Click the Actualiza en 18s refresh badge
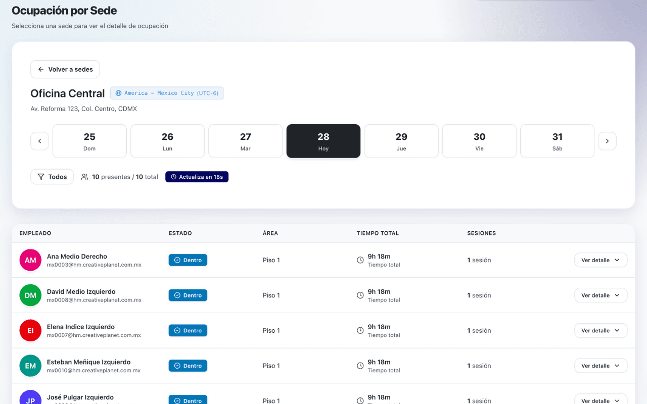This screenshot has width=647, height=404. click(197, 177)
